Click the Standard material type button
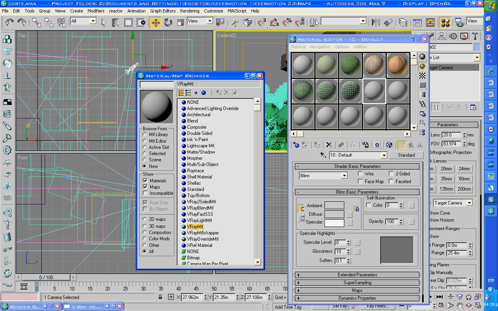 tap(406, 155)
